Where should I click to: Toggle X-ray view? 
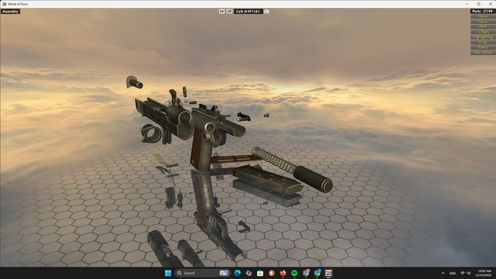click(x=483, y=42)
